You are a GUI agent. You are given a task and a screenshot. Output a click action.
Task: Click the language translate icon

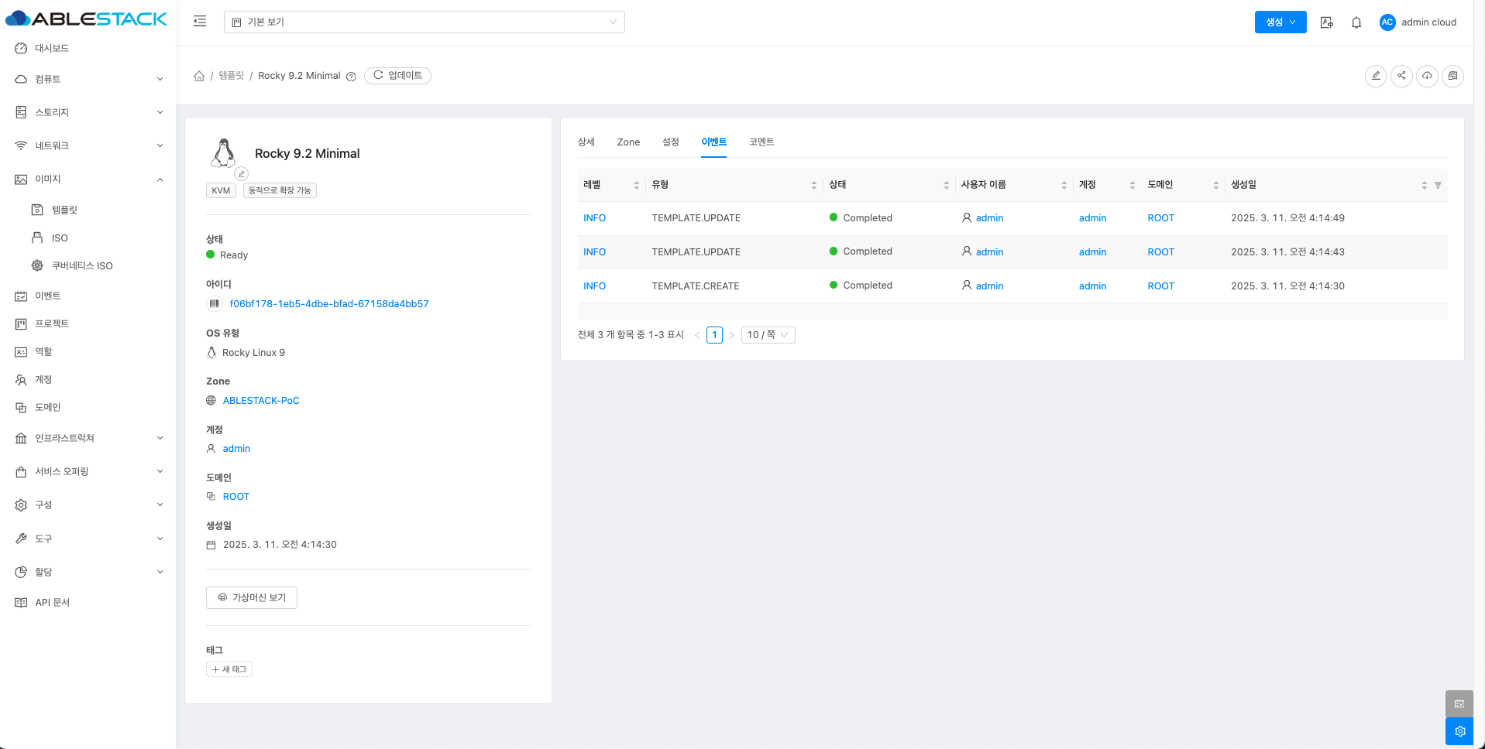(x=1326, y=22)
